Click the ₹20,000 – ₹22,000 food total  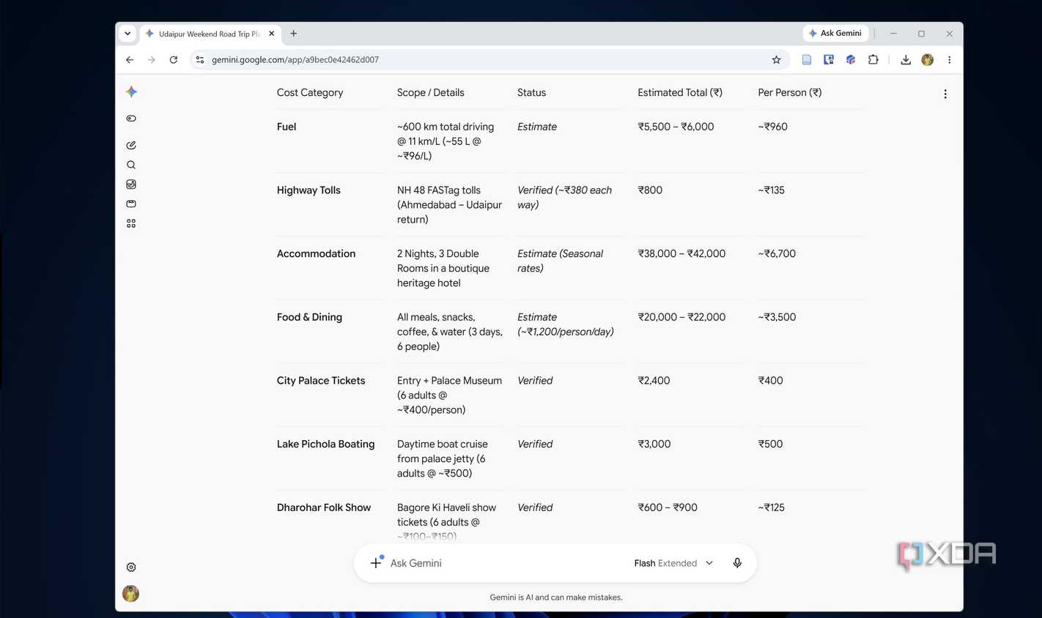[x=681, y=317]
